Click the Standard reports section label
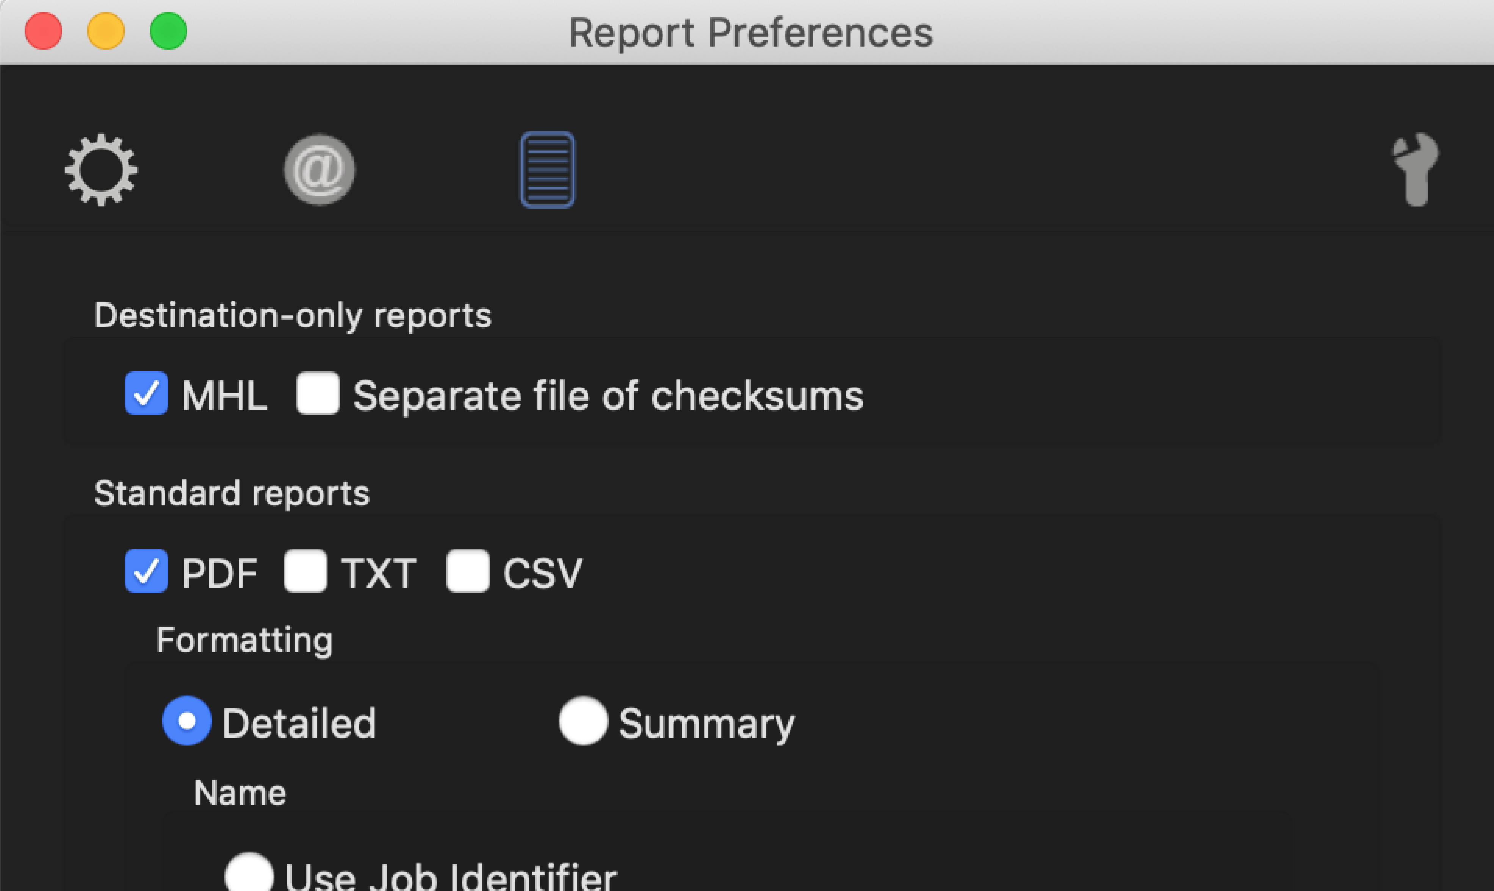Viewport: 1494px width, 891px height. (x=232, y=494)
